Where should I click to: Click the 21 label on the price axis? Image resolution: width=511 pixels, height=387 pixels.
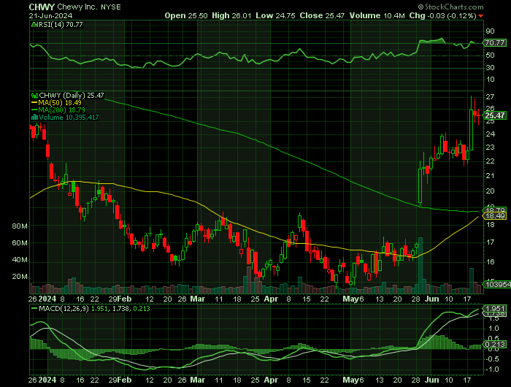click(x=490, y=176)
